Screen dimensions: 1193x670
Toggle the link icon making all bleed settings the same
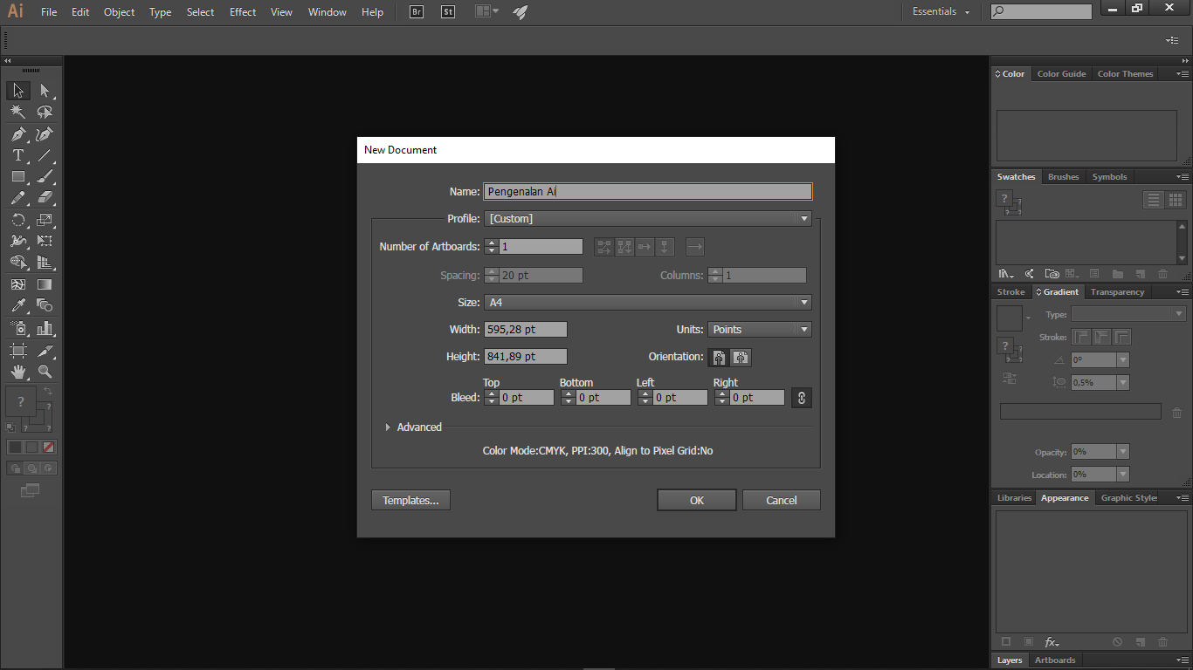802,398
